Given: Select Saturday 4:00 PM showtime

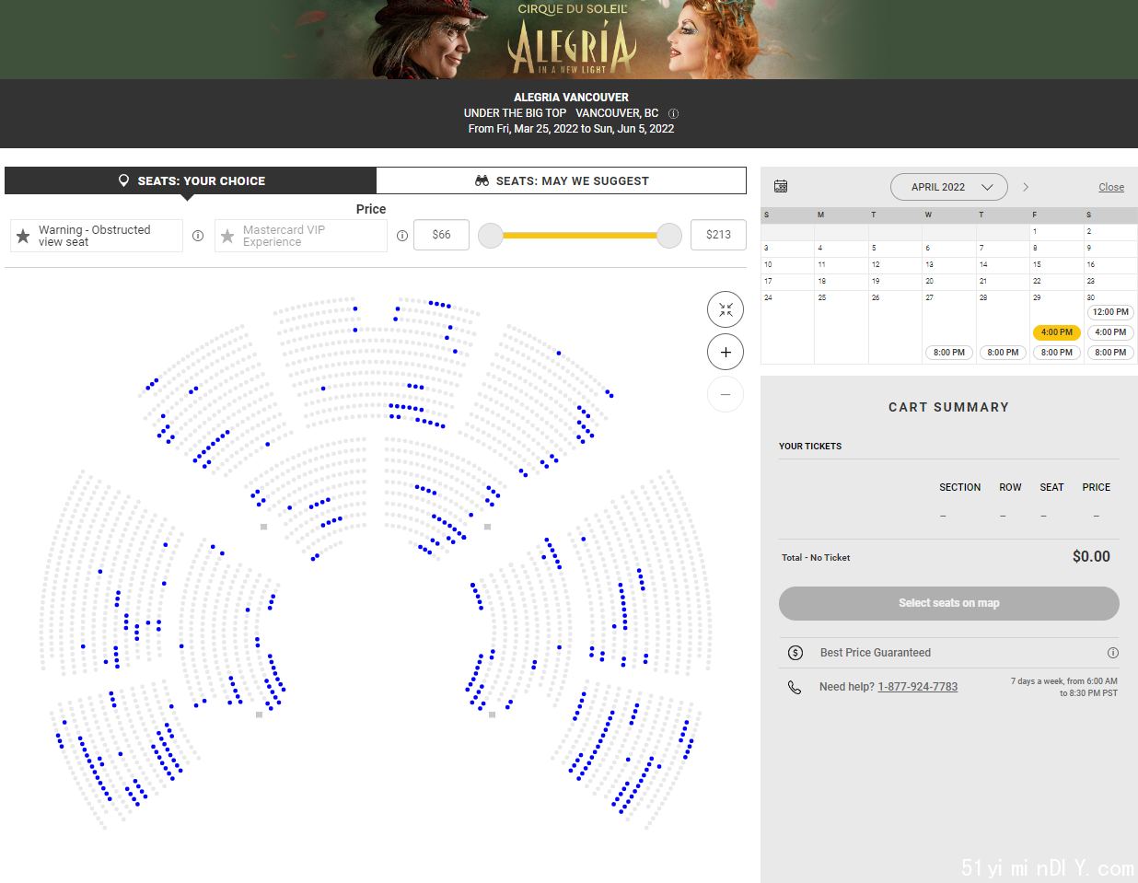Looking at the screenshot, I should pyautogui.click(x=1110, y=332).
